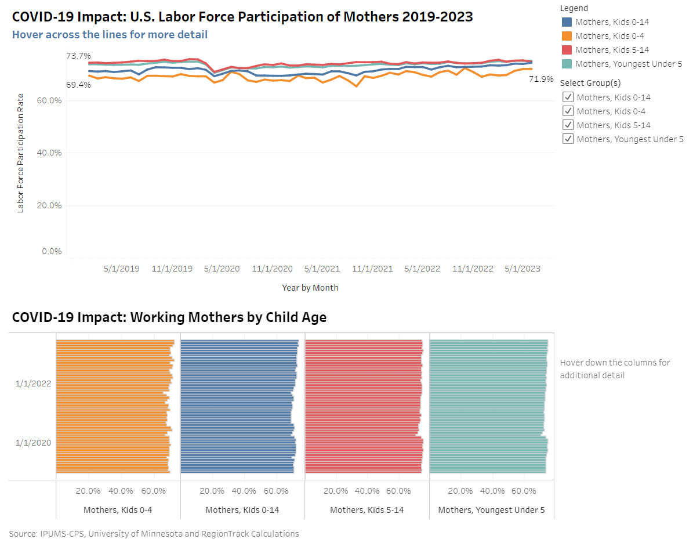
Task: Toggle the Mothers, Youngest Under 5 checkbox
Action: click(568, 139)
